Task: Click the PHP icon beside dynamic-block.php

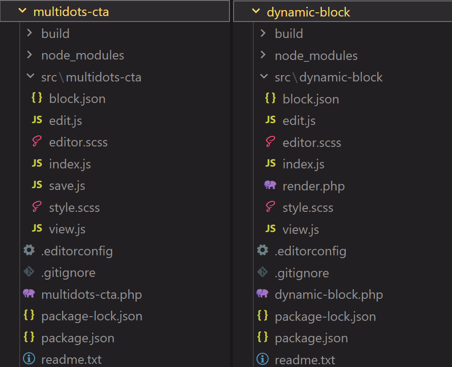Action: pyautogui.click(x=262, y=294)
